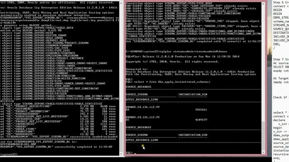The height and width of the screenshot is (162, 289).
Task: Click the 'completed with 77 error(s)' import job line
Action: [193, 41]
